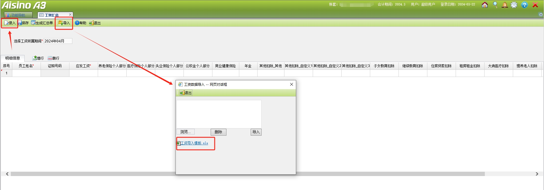Open the settings gear icon in the header
This screenshot has height=190, width=544.
[514, 5]
